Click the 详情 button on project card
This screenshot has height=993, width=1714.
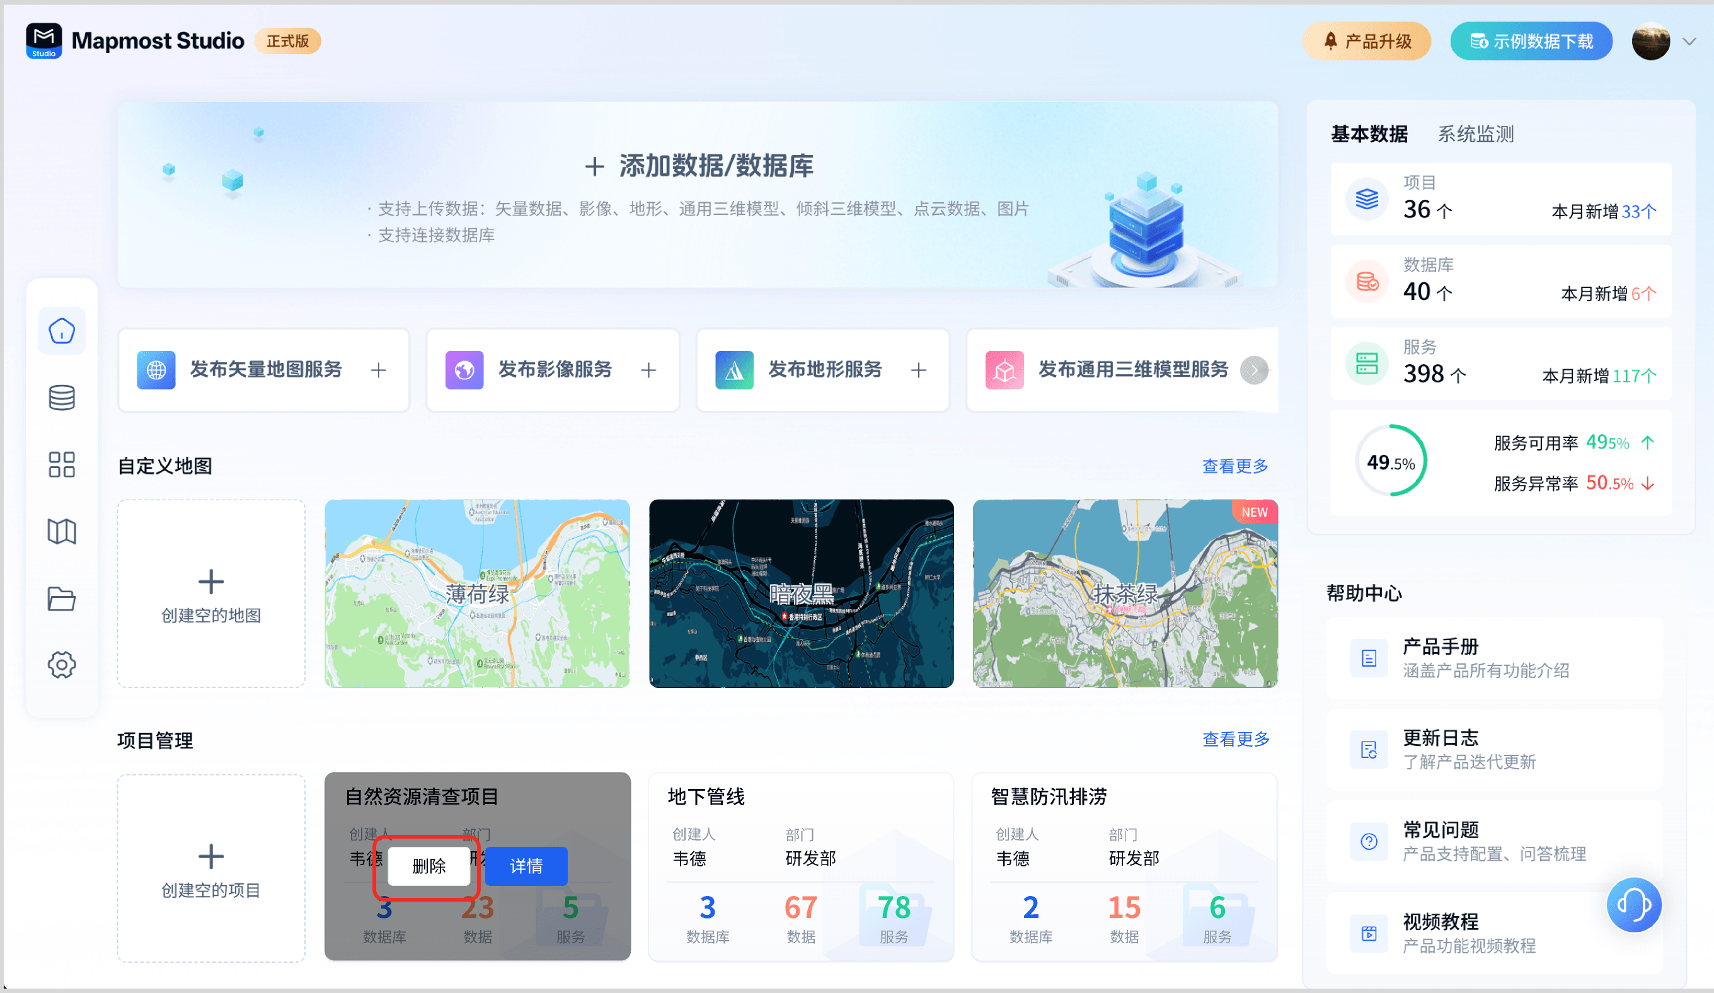click(x=526, y=866)
